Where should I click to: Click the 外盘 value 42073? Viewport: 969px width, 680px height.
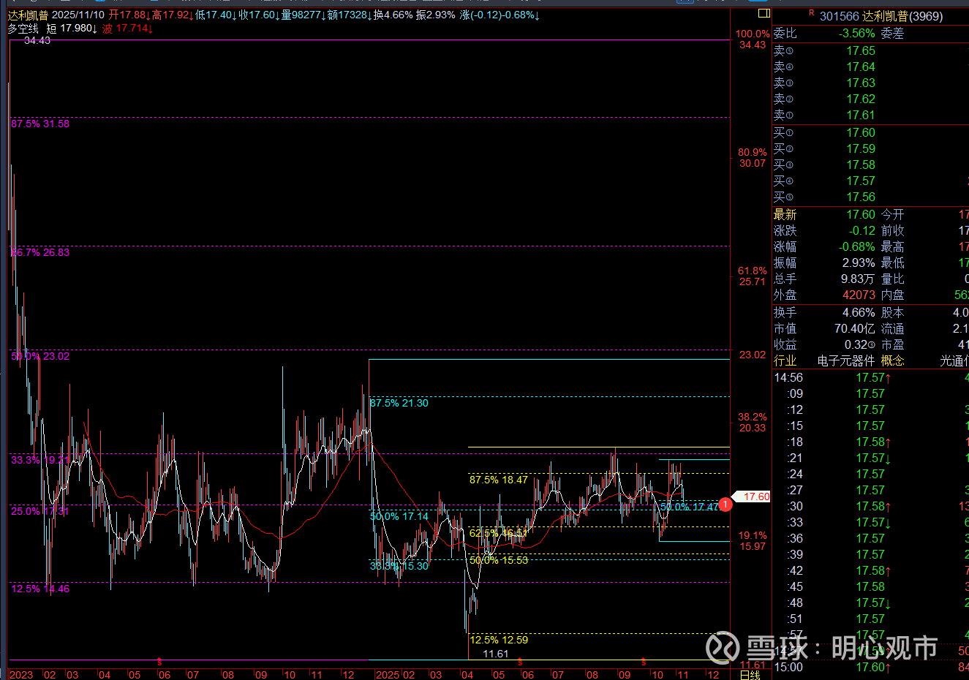pyautogui.click(x=859, y=295)
